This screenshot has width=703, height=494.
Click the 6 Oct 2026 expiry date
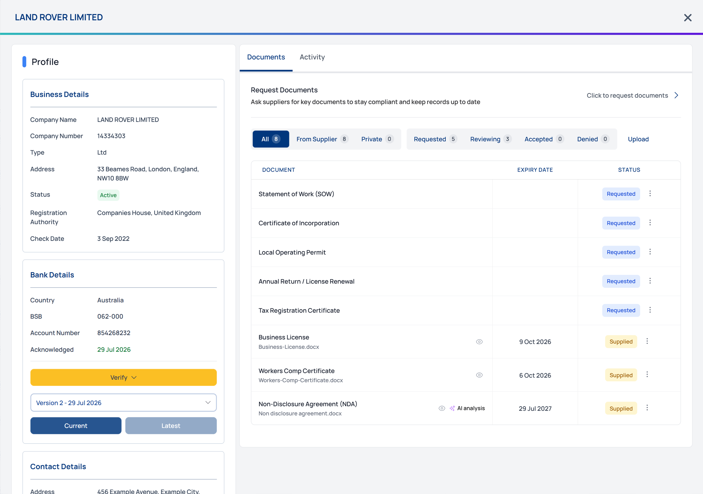click(x=535, y=375)
